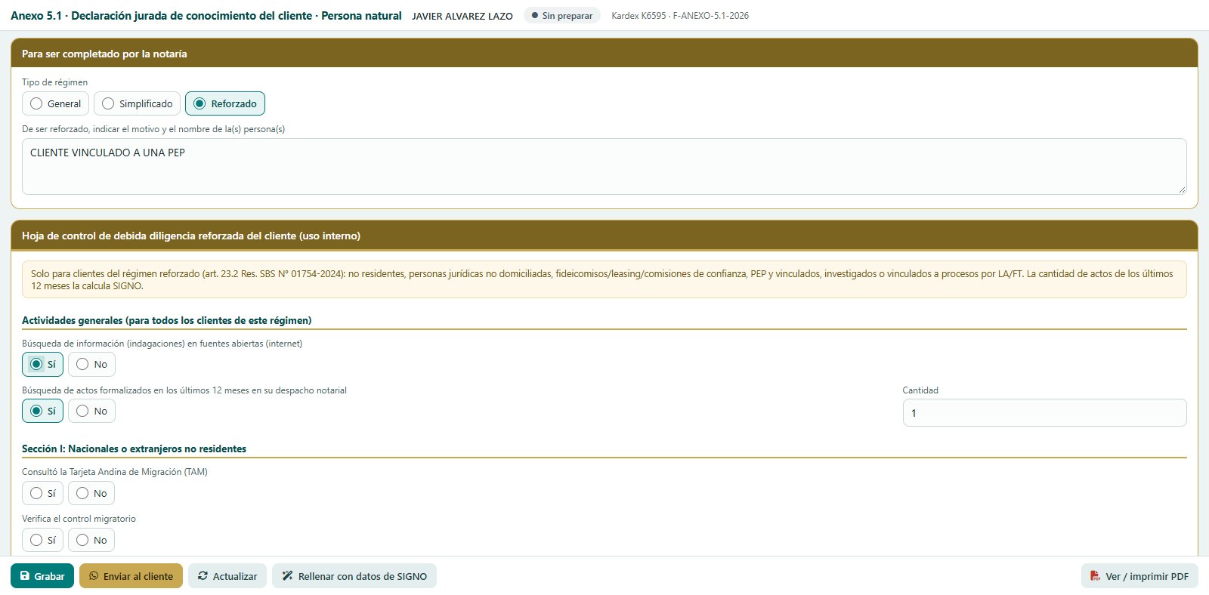Click the 'Sección I: Nacionales o extranjeros' heading
The height and width of the screenshot is (595, 1209).
tap(134, 449)
